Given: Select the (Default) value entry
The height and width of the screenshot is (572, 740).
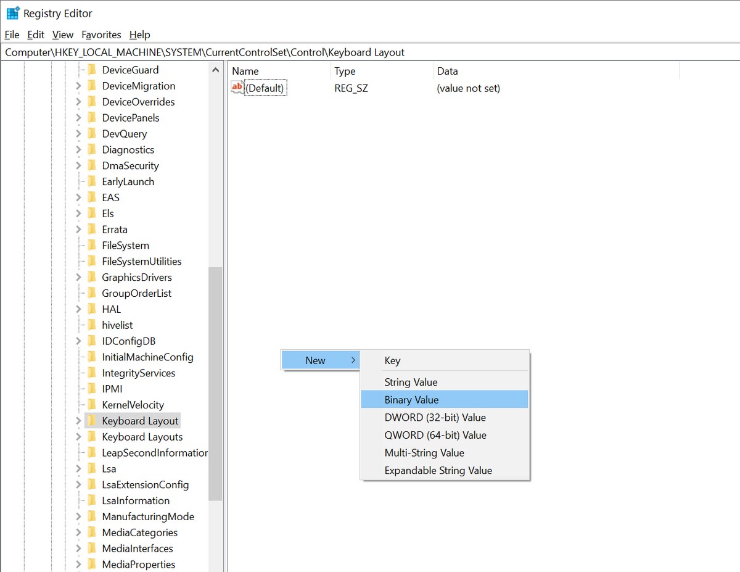Looking at the screenshot, I should 265,88.
